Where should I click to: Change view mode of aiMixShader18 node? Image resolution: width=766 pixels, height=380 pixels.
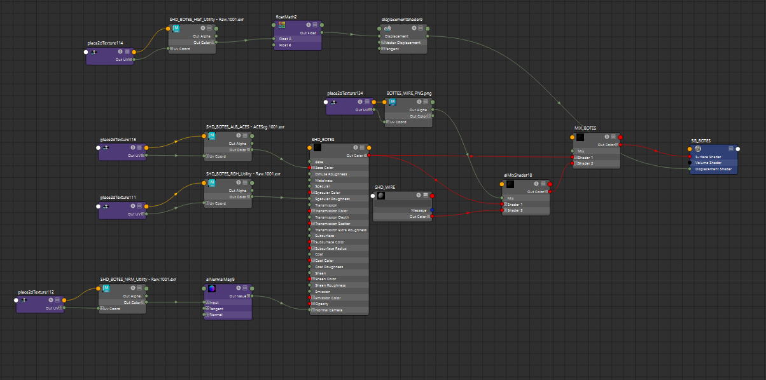543,184
